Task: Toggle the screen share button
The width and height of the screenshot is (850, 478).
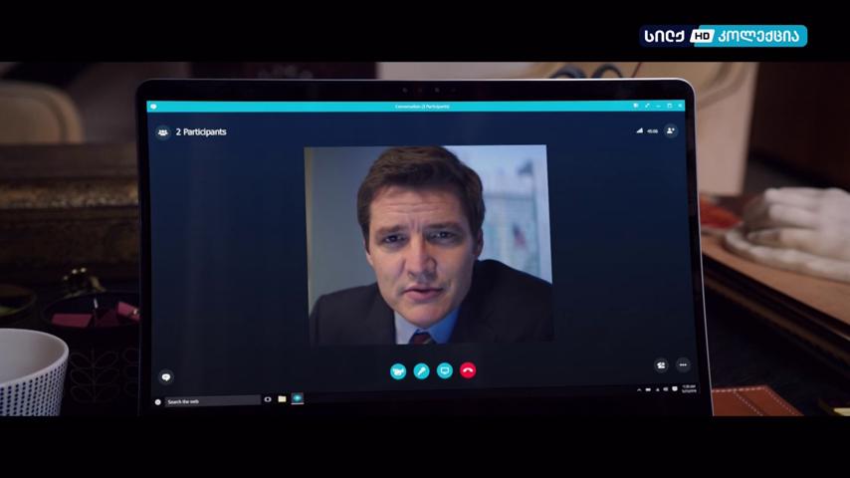Action: 445,370
